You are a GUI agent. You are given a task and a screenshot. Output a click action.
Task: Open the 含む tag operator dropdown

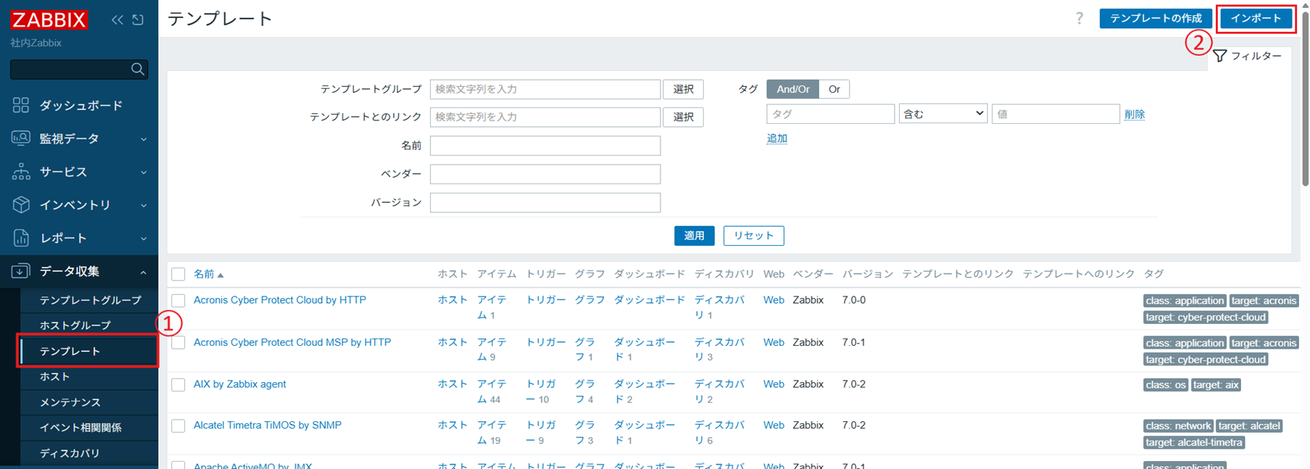[x=942, y=114]
